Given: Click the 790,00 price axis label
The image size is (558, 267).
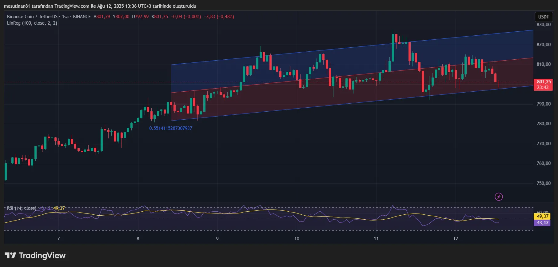Looking at the screenshot, I should [x=544, y=104].
